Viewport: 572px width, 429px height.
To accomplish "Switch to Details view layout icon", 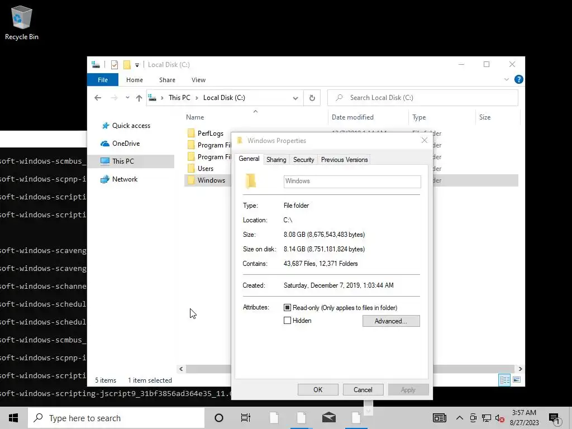I will click(x=504, y=380).
